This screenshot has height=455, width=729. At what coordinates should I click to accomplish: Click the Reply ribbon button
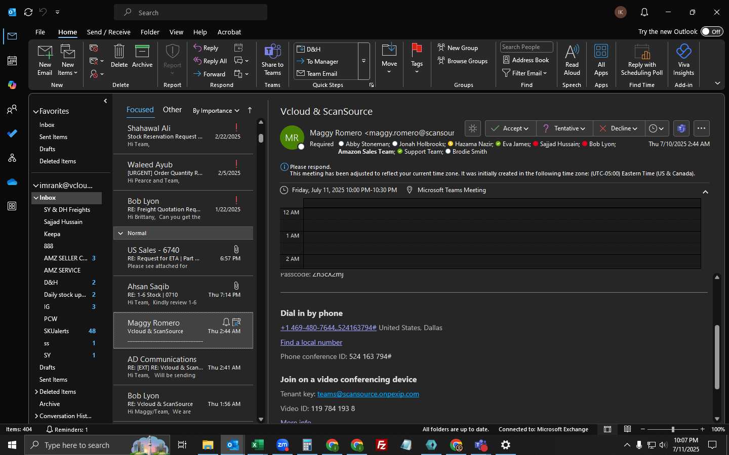coord(206,48)
